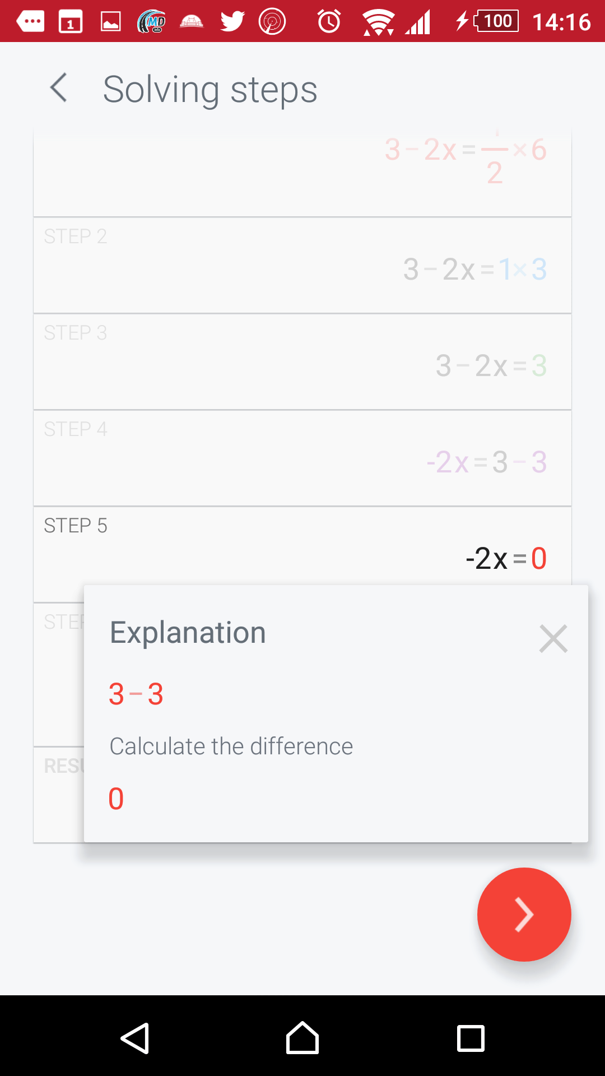605x1076 pixels.
Task: Tap the red next-step arrow button
Action: click(524, 914)
